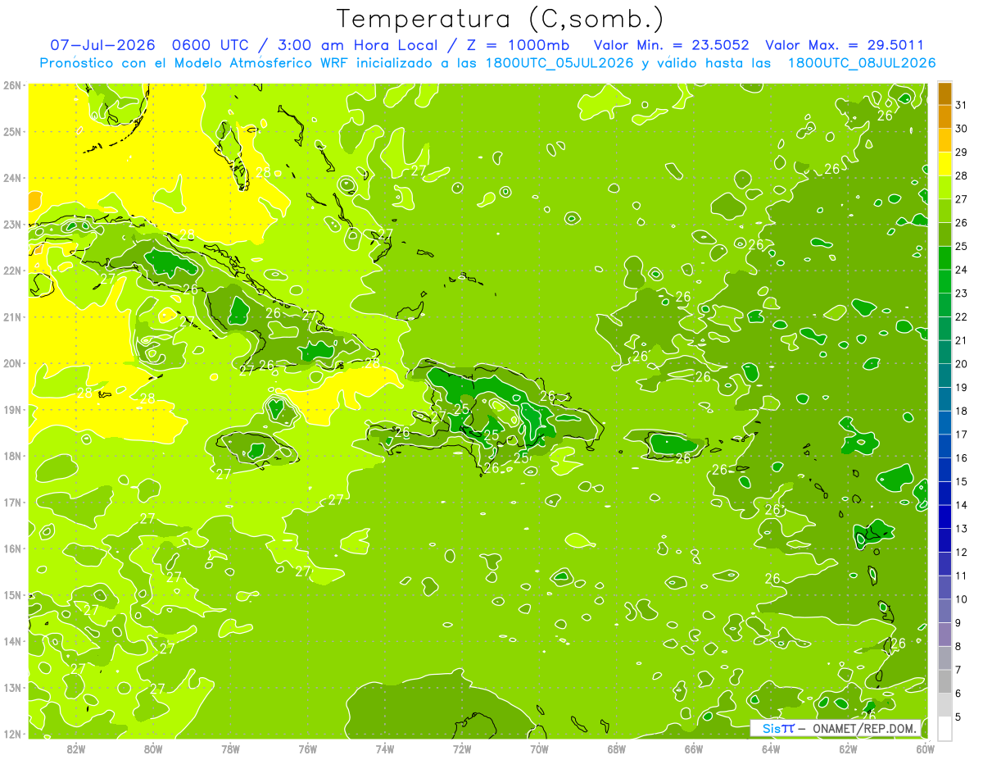Click the purple legend swatch between 9 and 10
The image size is (983, 760).
(x=944, y=610)
